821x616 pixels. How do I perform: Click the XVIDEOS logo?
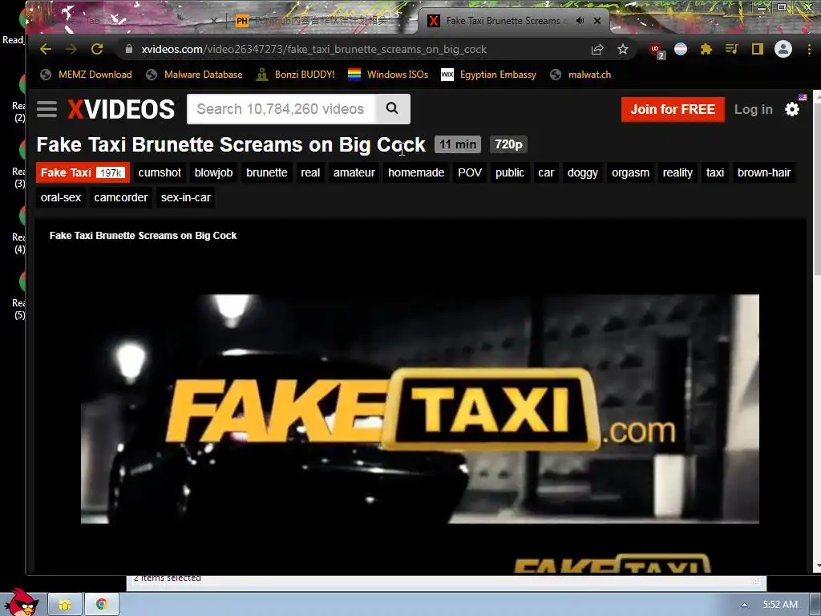pos(121,109)
